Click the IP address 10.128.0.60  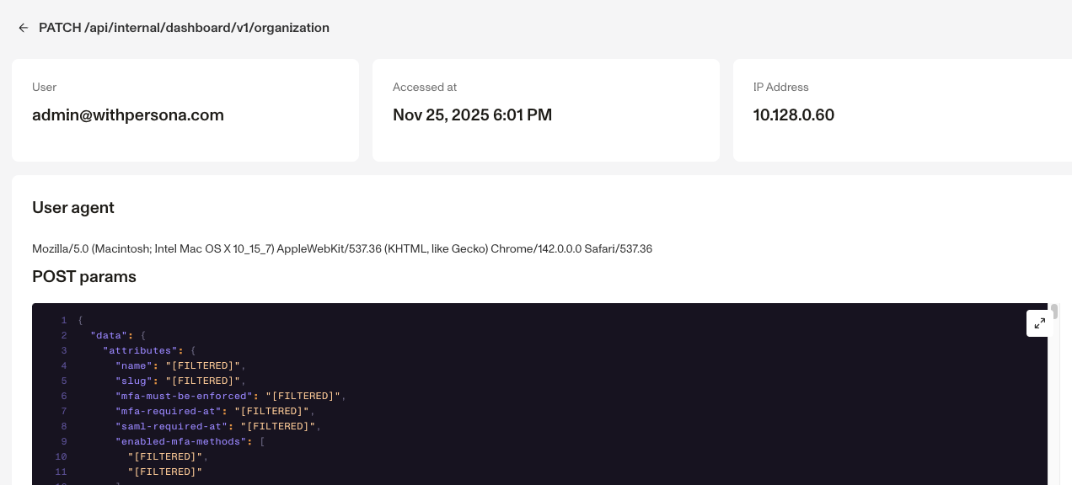click(793, 115)
